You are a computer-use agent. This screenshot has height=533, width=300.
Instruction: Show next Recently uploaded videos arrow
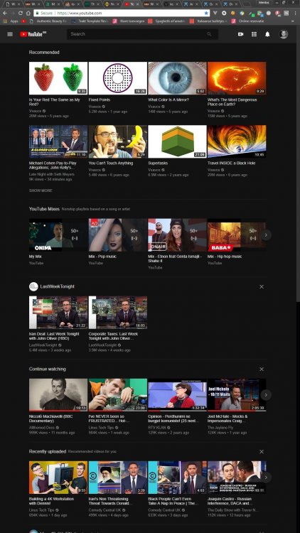[266, 478]
